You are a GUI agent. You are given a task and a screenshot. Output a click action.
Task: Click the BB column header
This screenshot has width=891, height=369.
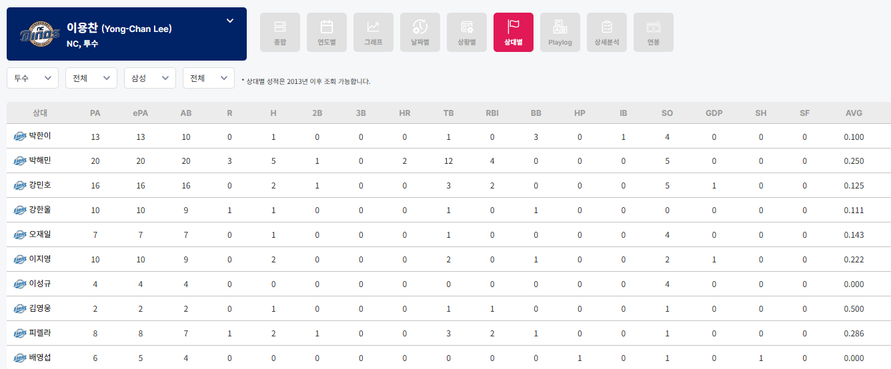click(x=536, y=113)
